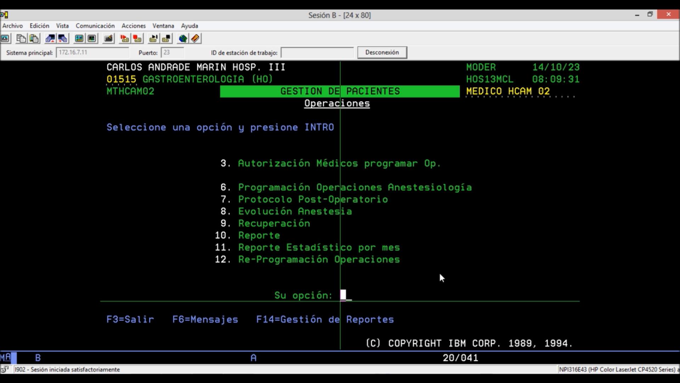
Task: Click the globe support icon
Action: pos(183,38)
